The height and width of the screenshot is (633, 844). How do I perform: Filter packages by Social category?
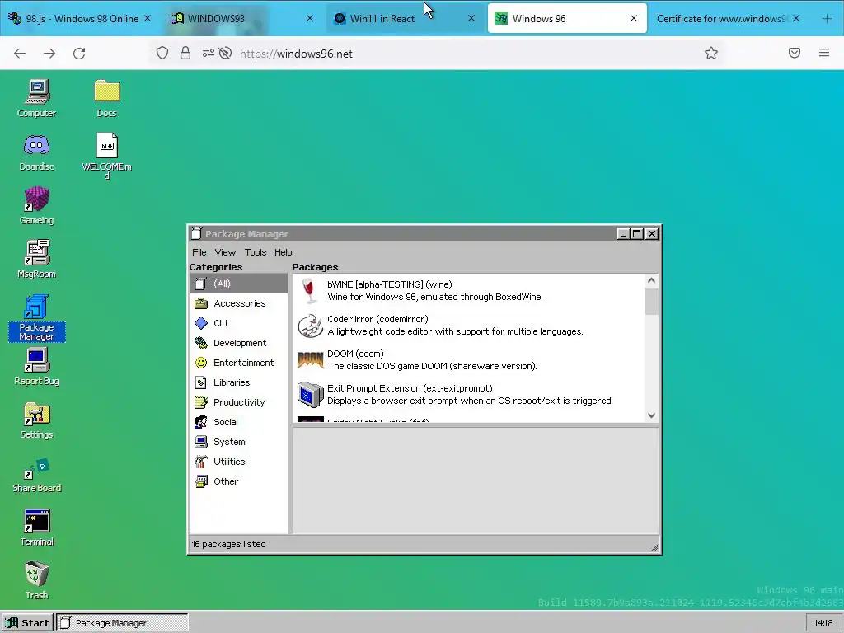(239, 422)
